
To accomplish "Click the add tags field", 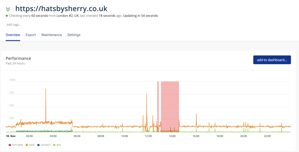I will [x=14, y=24].
